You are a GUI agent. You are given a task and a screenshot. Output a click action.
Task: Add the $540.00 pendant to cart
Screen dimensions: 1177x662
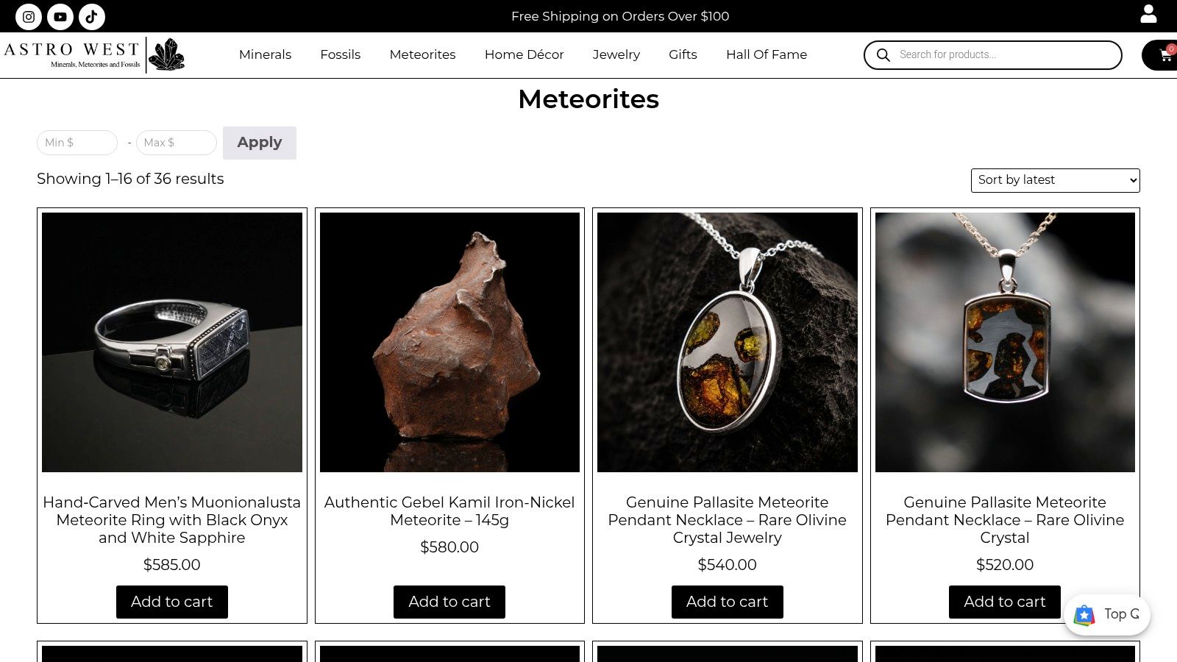(x=728, y=602)
